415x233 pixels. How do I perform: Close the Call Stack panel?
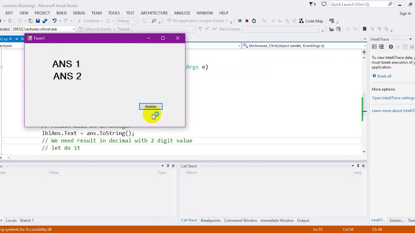point(363,166)
